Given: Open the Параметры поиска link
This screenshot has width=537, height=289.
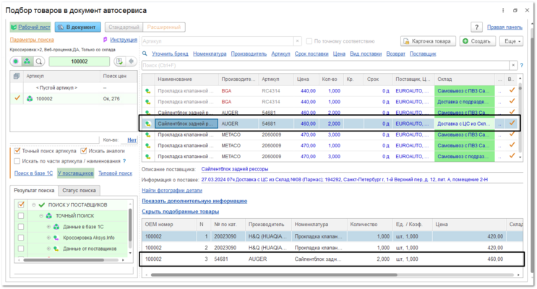Looking at the screenshot, I should (32, 40).
